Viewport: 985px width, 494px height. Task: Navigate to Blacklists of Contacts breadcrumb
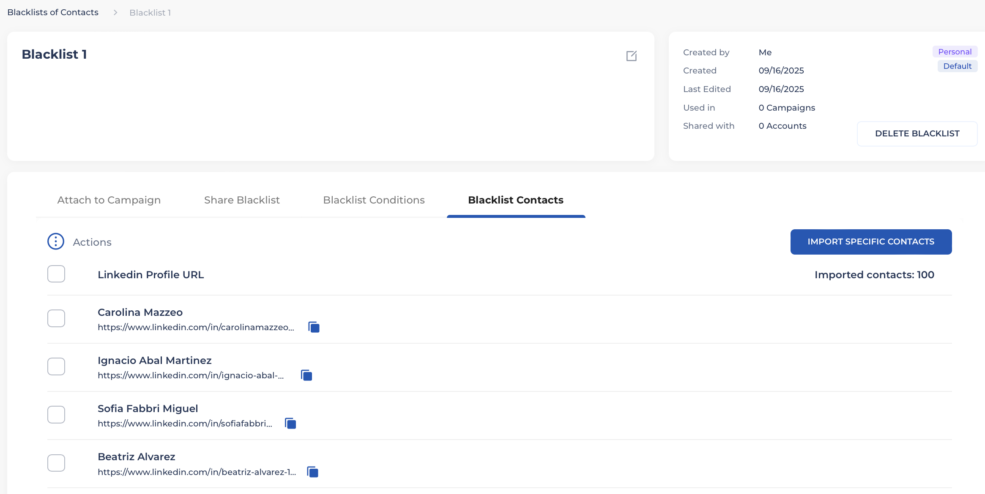53,13
